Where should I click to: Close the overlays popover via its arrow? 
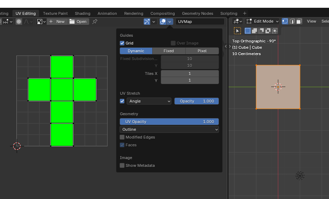tap(170, 22)
